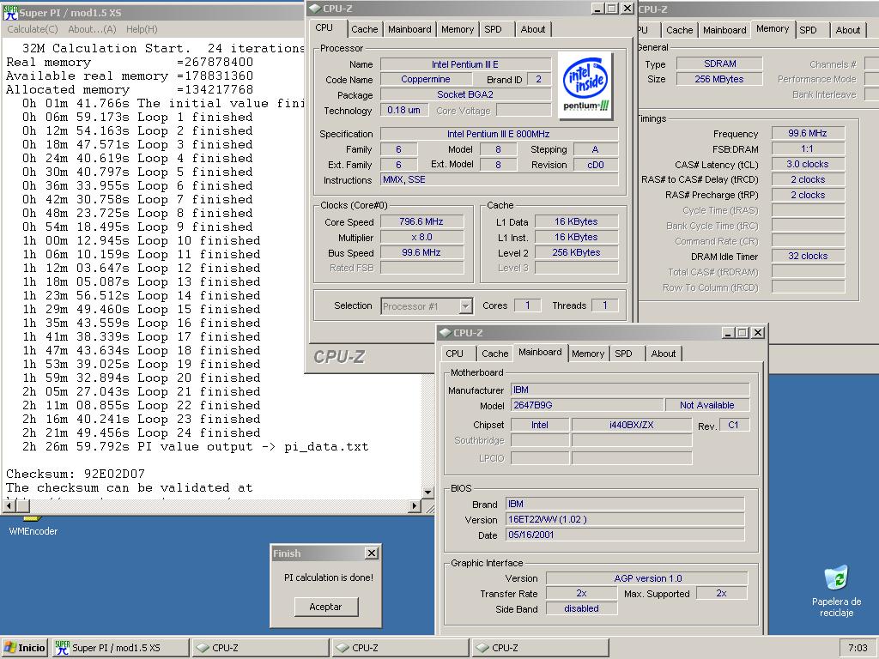Activate the third CPU-Z taskbar button
Screen dimensions: 879x659
click(x=541, y=648)
